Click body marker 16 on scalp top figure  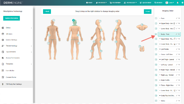pos(142,25)
